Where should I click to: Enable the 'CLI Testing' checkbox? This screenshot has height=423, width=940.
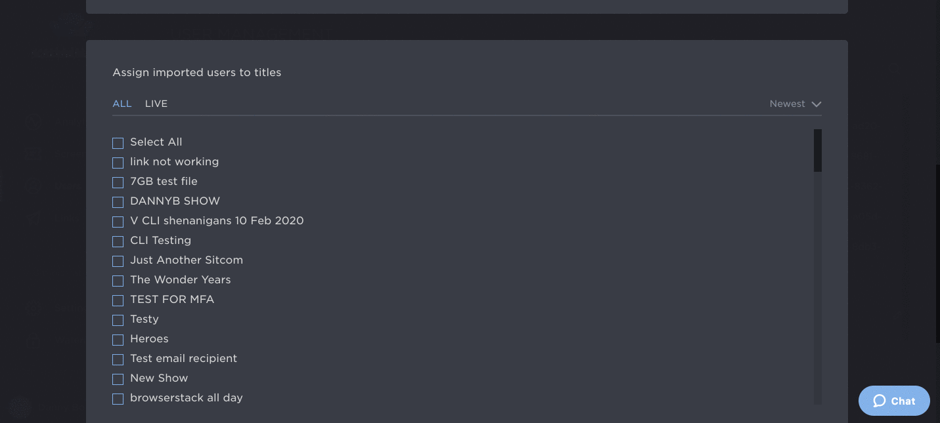[118, 241]
